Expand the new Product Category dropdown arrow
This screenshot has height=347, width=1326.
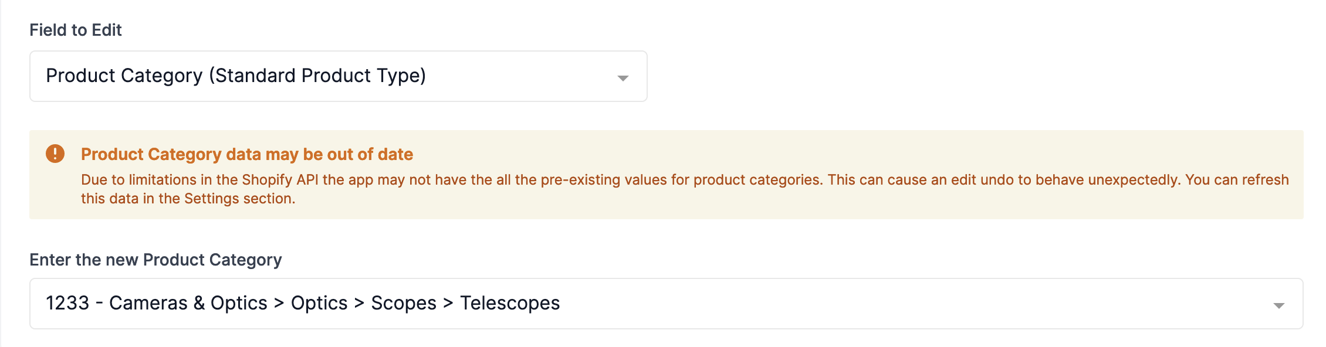(x=1278, y=305)
